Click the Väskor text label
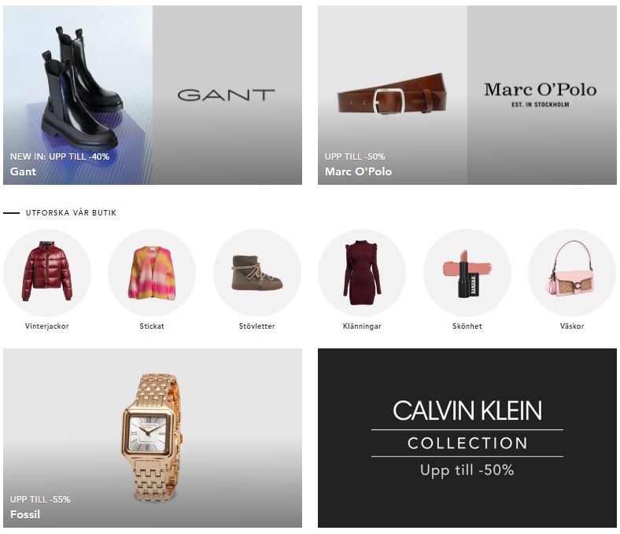Viewport: 620px width, 534px height. (x=572, y=326)
